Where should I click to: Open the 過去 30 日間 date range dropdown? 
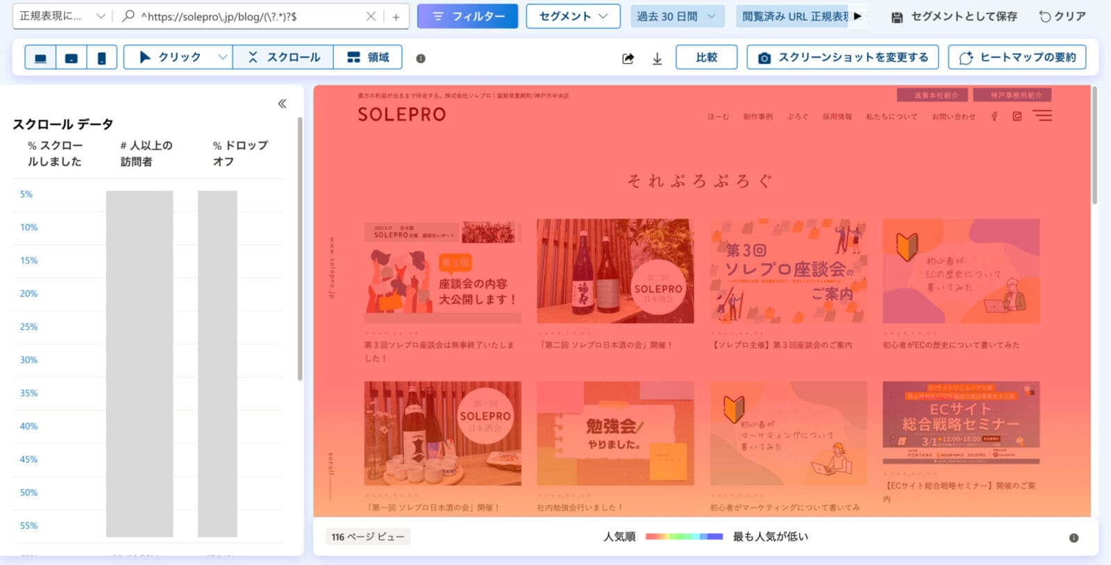click(676, 16)
